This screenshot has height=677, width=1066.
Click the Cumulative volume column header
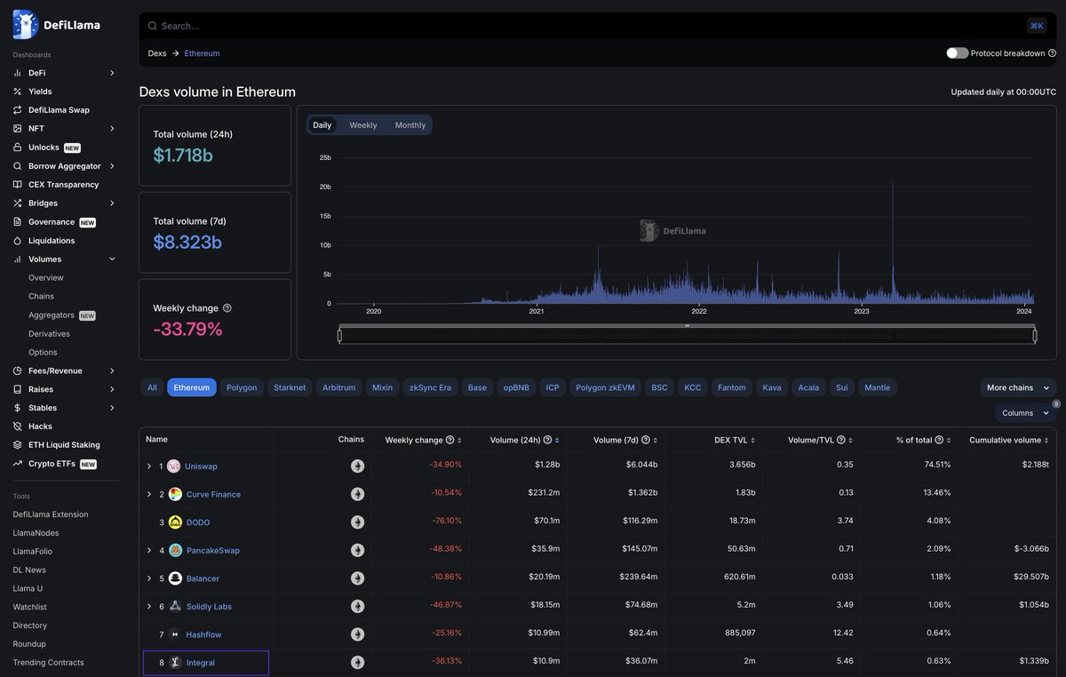click(x=1005, y=440)
